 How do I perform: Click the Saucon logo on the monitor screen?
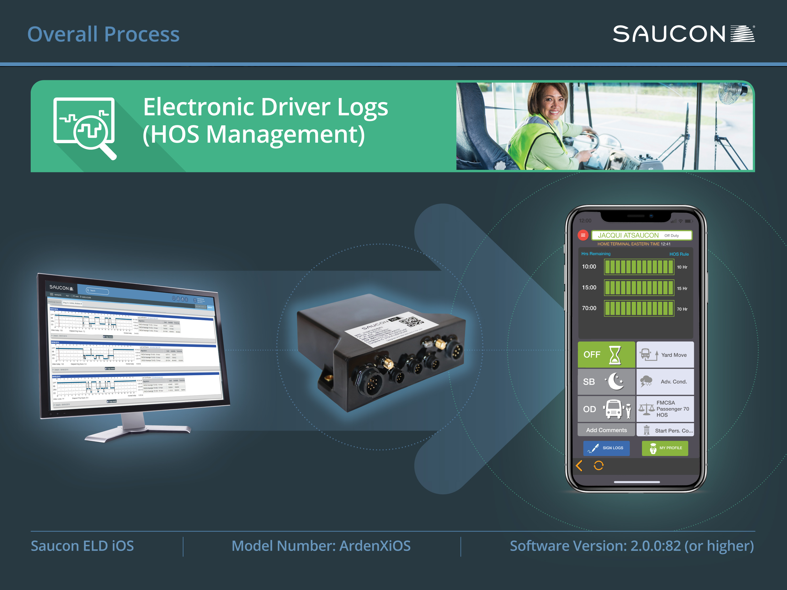click(x=62, y=288)
